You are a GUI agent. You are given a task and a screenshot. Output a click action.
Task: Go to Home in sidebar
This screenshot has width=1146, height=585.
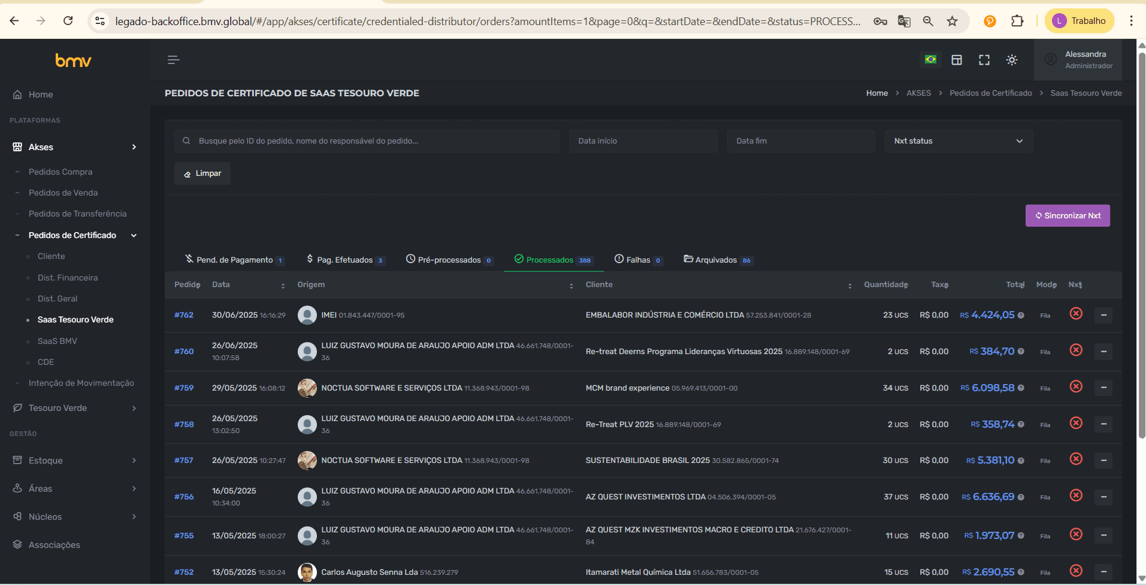click(x=41, y=95)
